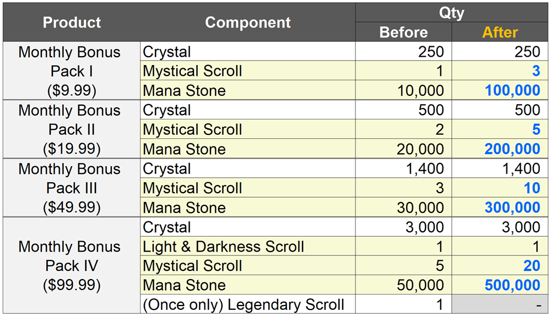Click the orange After sub-header

click(500, 32)
